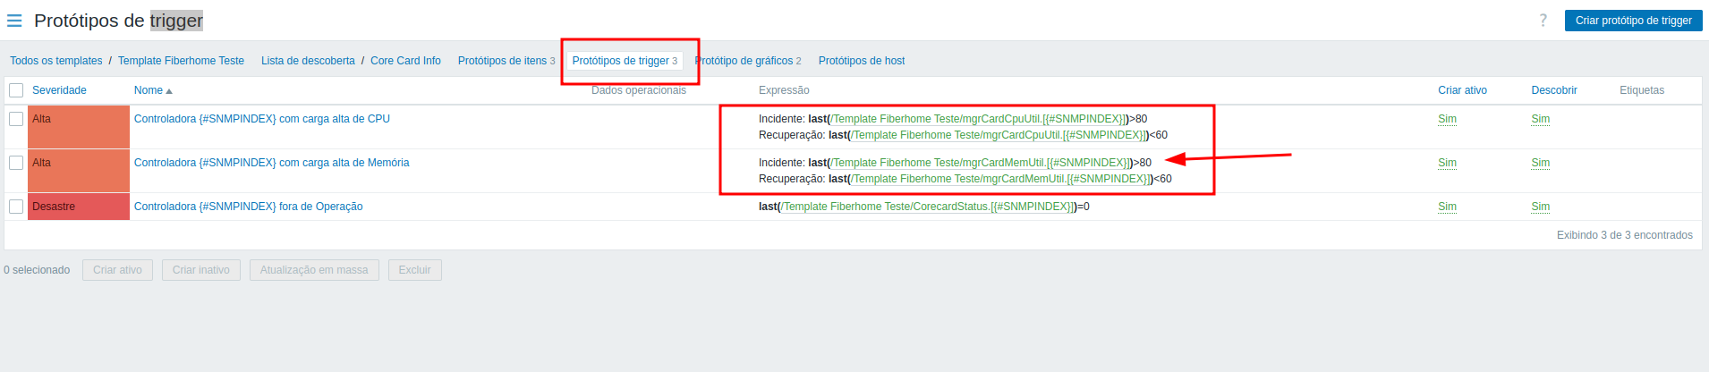Click Atualização em massa button

pos(314,270)
